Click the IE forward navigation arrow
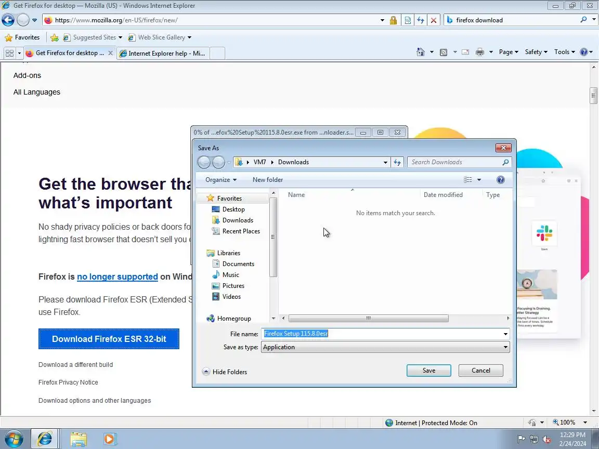This screenshot has width=599, height=449. point(23,20)
